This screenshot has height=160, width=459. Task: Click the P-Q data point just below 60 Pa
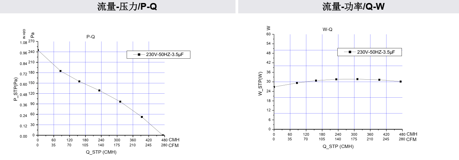click(142, 117)
